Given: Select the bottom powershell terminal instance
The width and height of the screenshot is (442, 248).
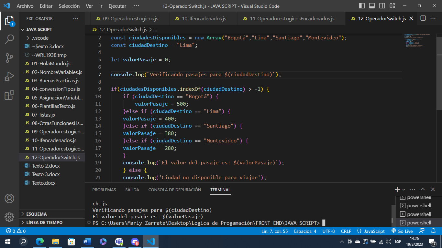Looking at the screenshot, I should [419, 222].
